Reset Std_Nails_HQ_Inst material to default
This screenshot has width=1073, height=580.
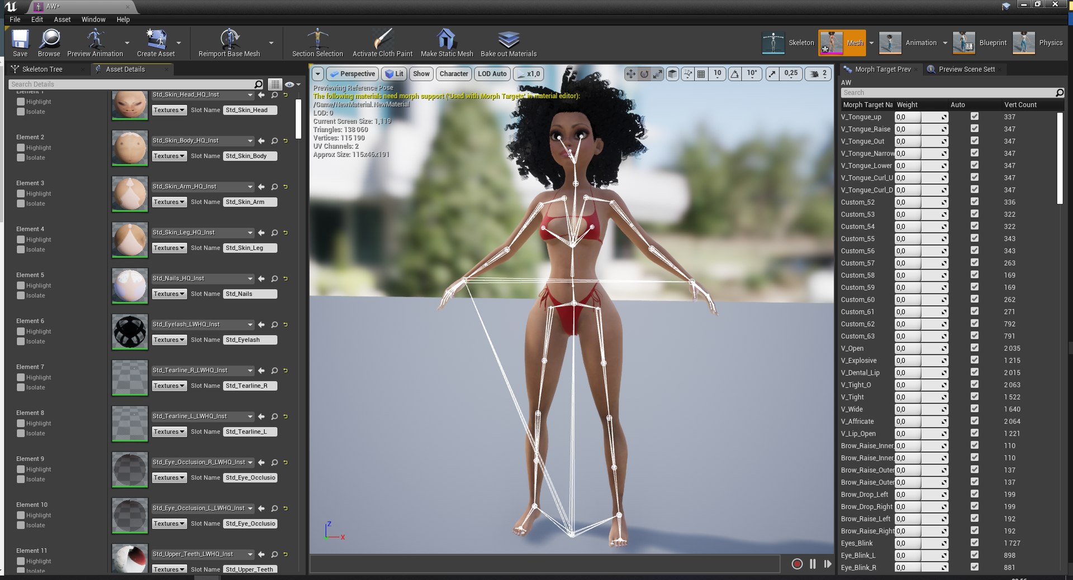(286, 279)
